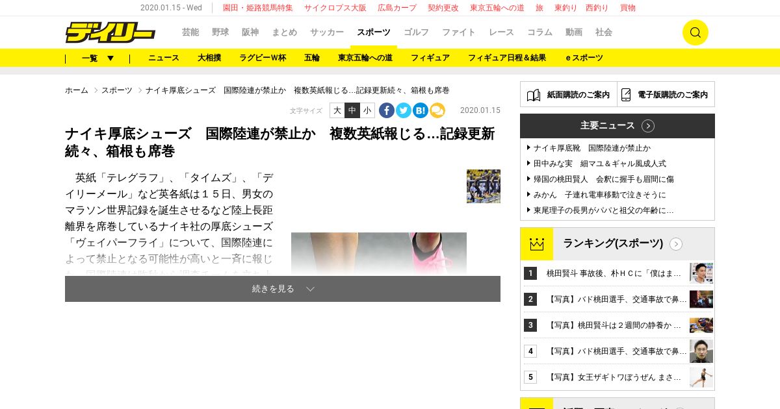780x409 pixels.
Task: Click small track race thumbnail in article
Action: [484, 186]
